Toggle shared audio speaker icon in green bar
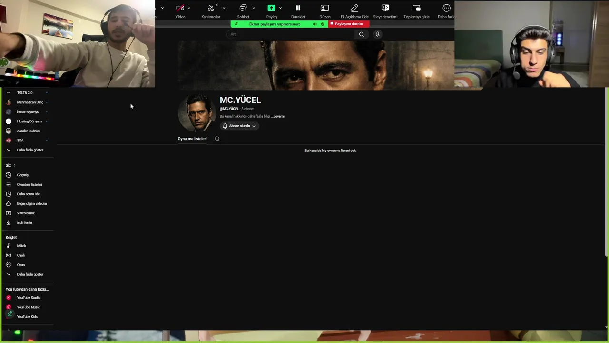This screenshot has width=609, height=343. point(314,24)
